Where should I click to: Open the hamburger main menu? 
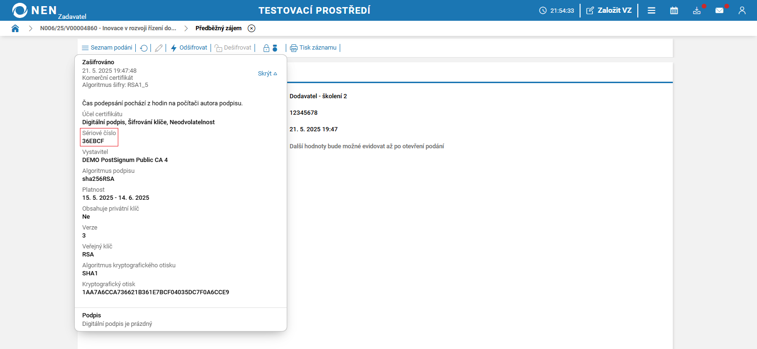pos(651,10)
